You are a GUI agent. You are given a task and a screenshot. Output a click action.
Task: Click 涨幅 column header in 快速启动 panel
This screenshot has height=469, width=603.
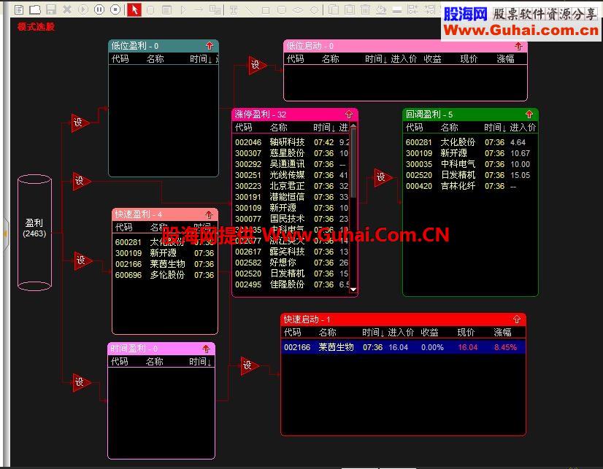click(x=503, y=333)
